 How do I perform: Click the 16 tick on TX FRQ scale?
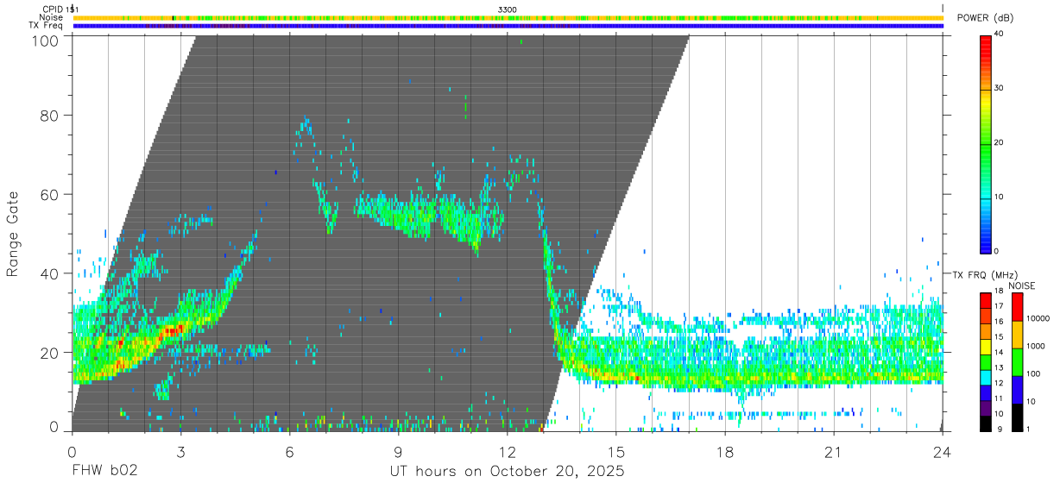tap(999, 322)
